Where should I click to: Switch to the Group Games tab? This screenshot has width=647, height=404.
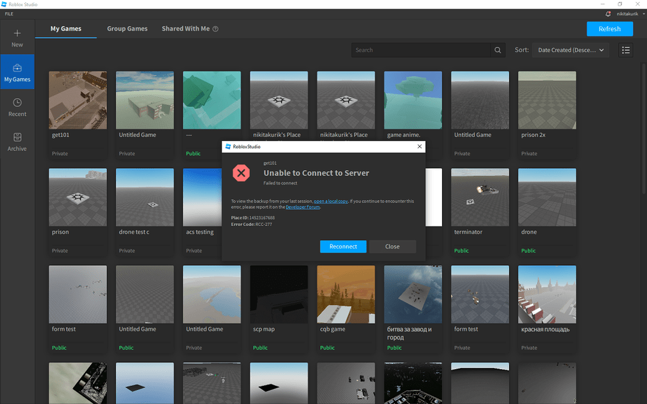tap(127, 28)
